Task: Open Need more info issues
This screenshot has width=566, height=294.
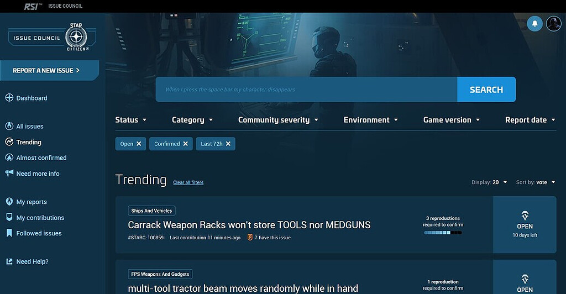Action: [38, 174]
